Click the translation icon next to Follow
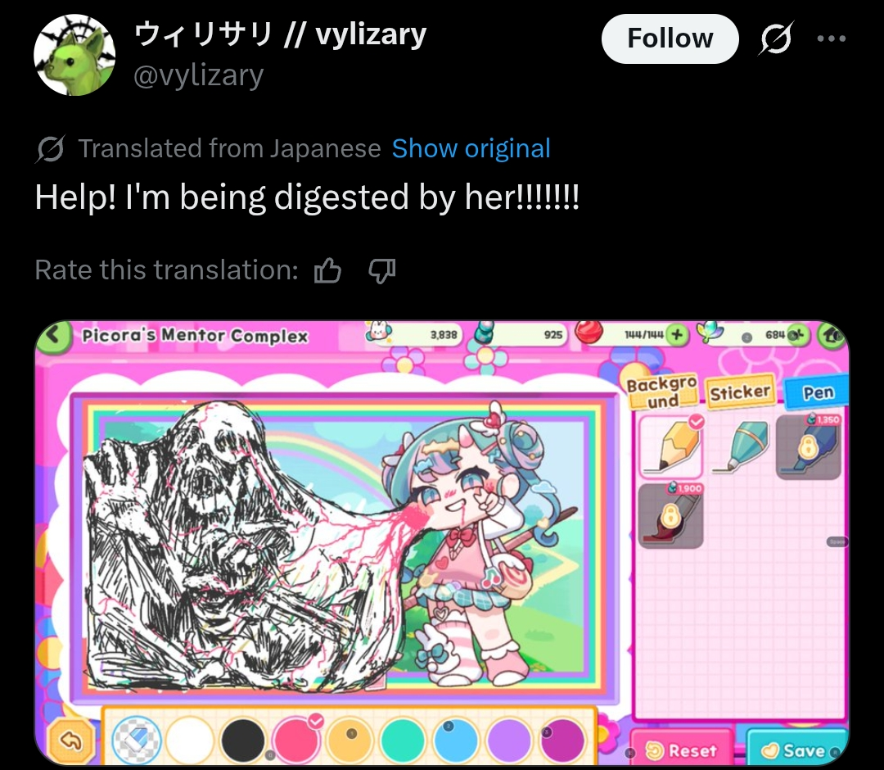This screenshot has width=884, height=770. (776, 38)
